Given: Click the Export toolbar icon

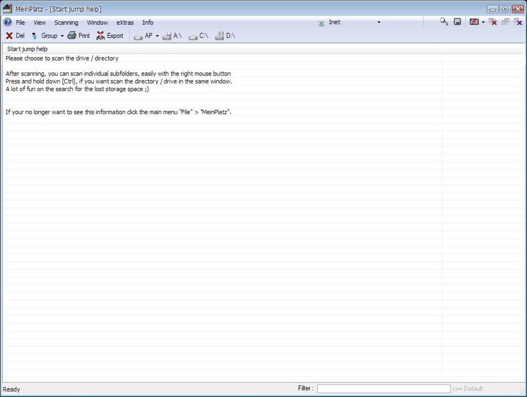Looking at the screenshot, I should pyautogui.click(x=101, y=35).
